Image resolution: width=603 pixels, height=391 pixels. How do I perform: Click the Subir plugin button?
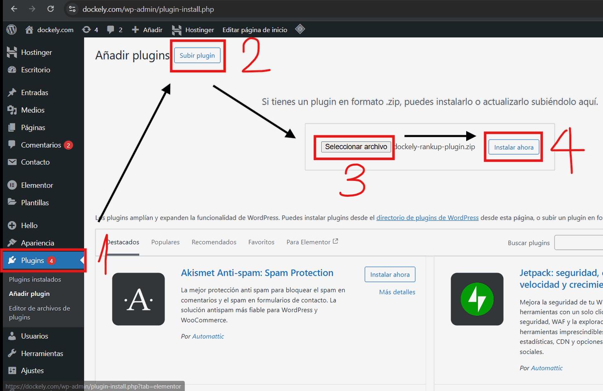pyautogui.click(x=197, y=55)
